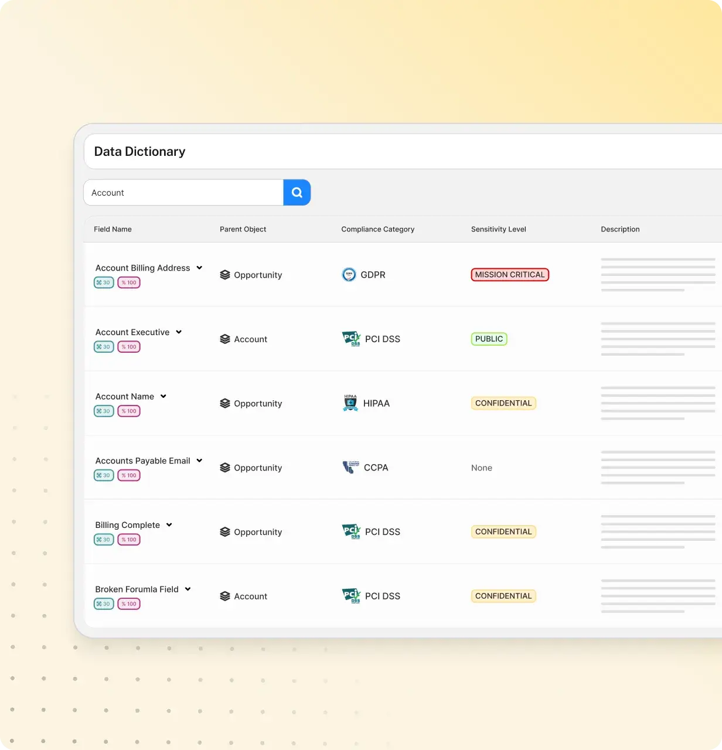Viewport: 722px width, 750px height.
Task: Click Account parent object in Account Executive row
Action: (x=251, y=339)
